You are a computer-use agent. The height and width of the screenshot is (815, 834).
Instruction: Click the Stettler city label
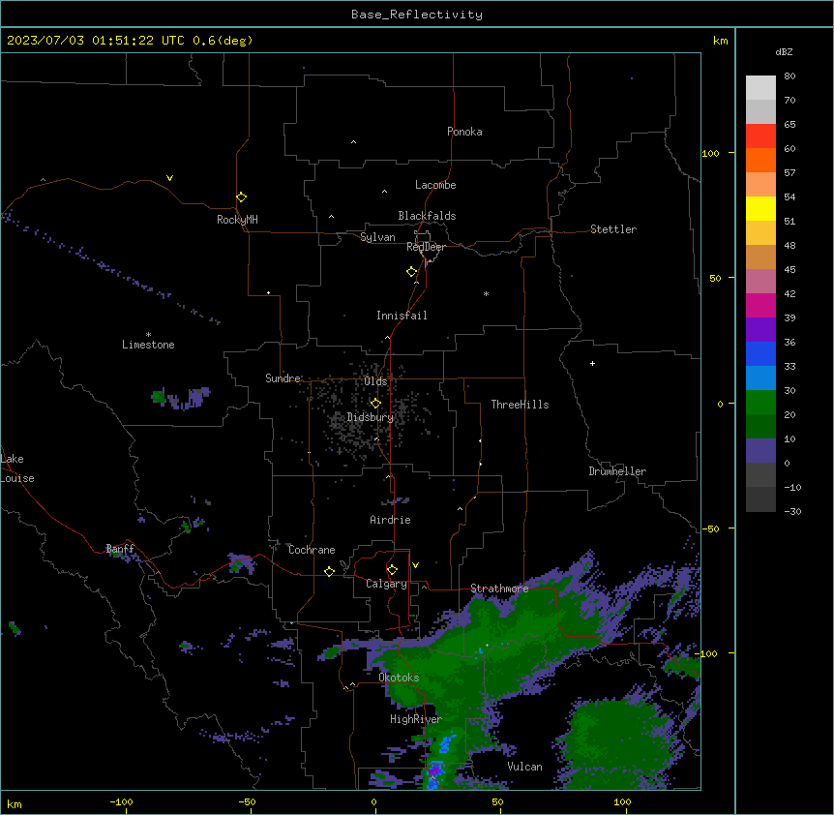[x=613, y=229]
